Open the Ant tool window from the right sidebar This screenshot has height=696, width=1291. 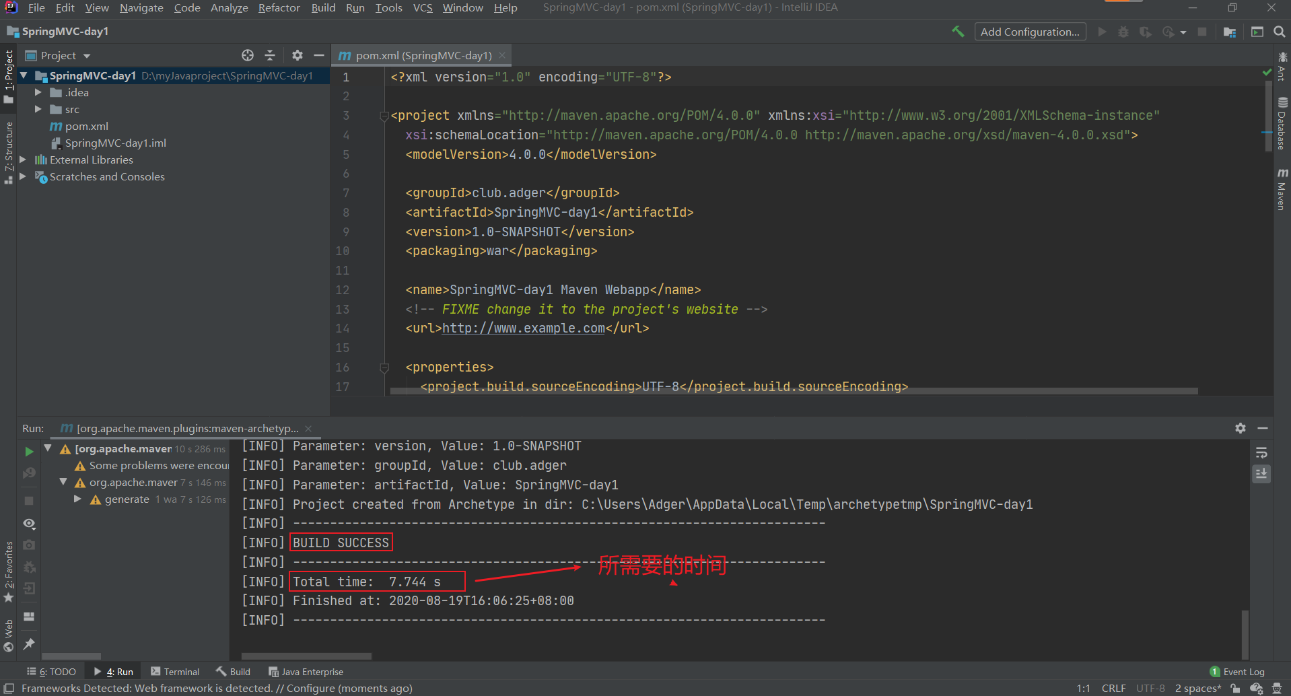coord(1282,66)
